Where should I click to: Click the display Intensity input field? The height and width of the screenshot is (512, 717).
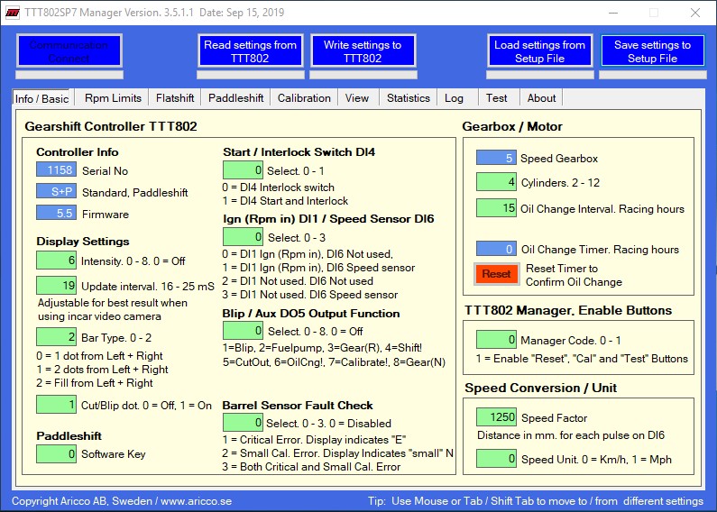56,261
